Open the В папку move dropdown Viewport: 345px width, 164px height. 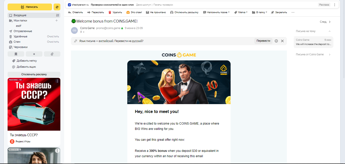point(259,12)
